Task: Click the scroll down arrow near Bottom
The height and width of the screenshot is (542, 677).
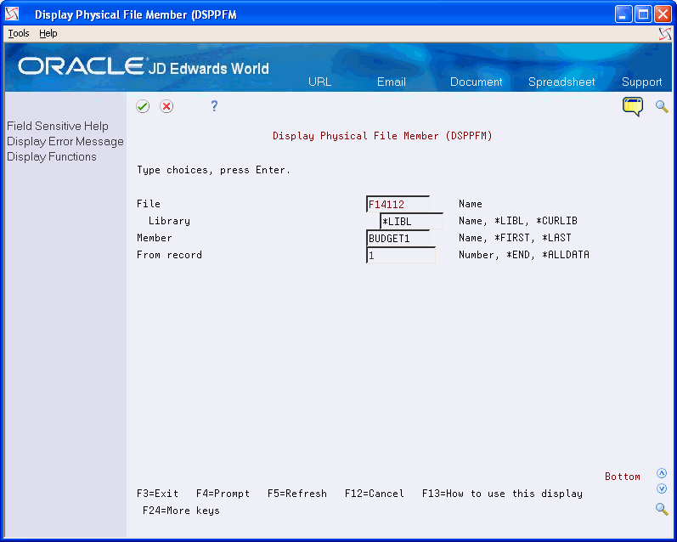Action: [x=662, y=488]
